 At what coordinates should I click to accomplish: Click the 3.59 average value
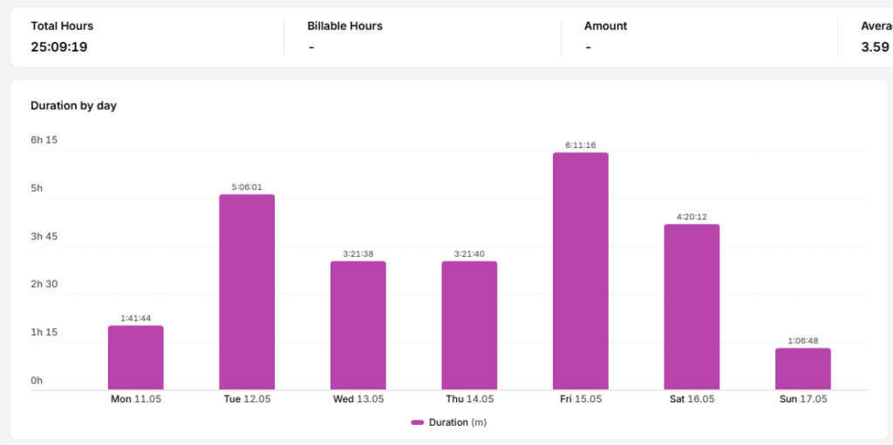point(876,47)
